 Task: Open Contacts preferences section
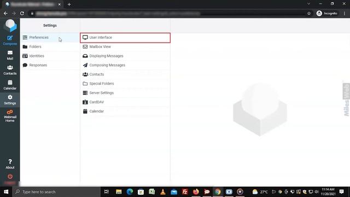[125, 74]
